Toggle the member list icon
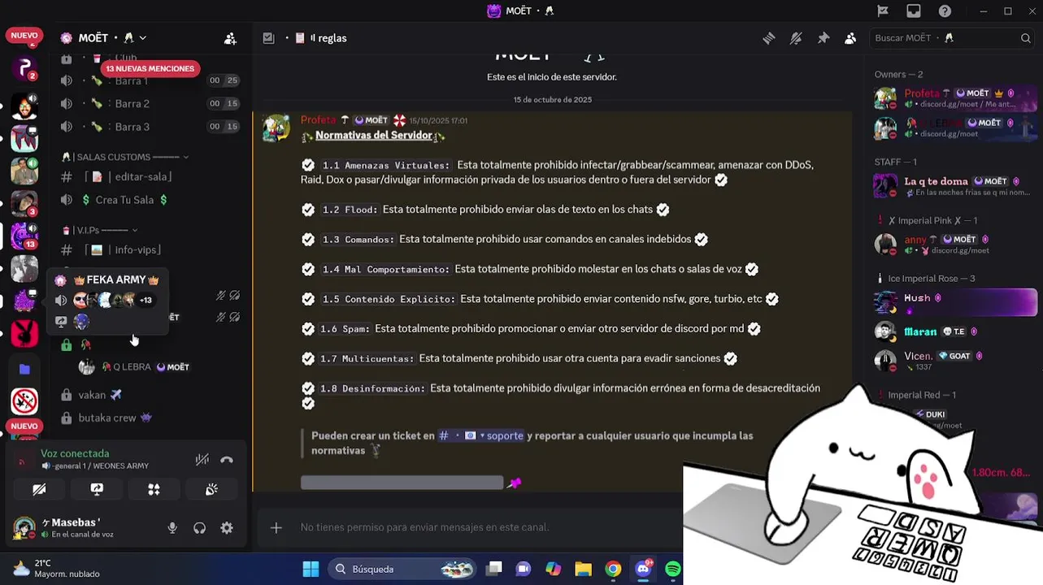The height and width of the screenshot is (585, 1043). [850, 38]
